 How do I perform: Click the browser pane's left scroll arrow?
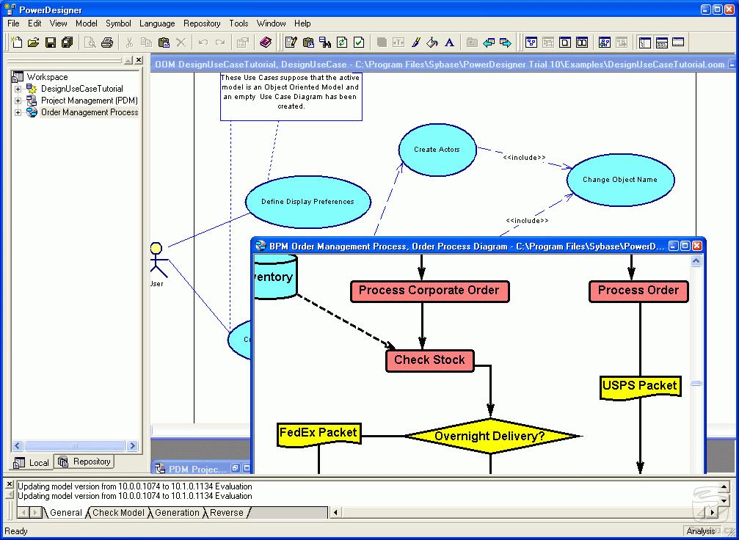[18, 445]
